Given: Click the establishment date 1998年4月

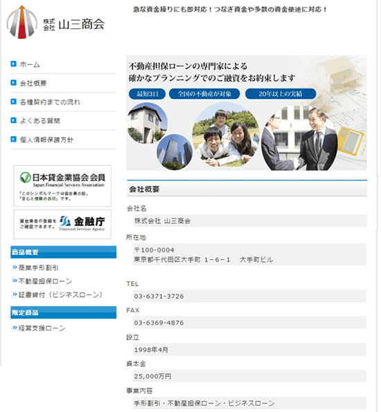Looking at the screenshot, I should pos(151,350).
